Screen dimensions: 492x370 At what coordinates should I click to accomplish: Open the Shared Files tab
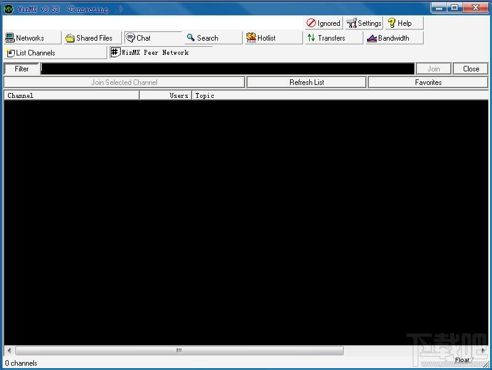(92, 38)
